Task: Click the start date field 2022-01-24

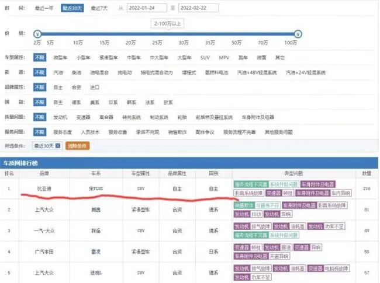Action: tap(147, 8)
